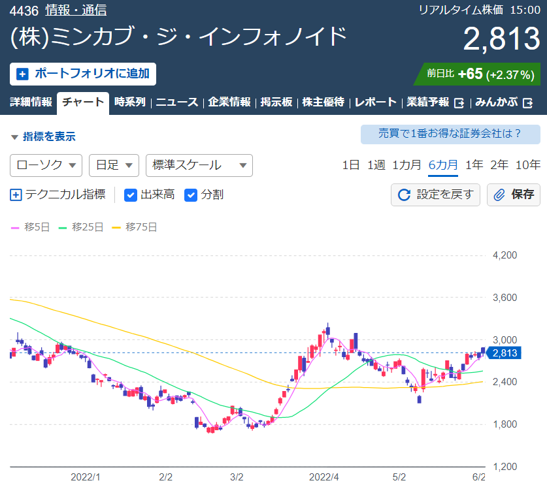Screen dimensions: 547x487
Task: Go to the ニュース tab
Action: click(177, 102)
